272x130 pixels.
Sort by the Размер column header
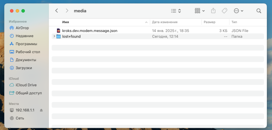[209, 22]
